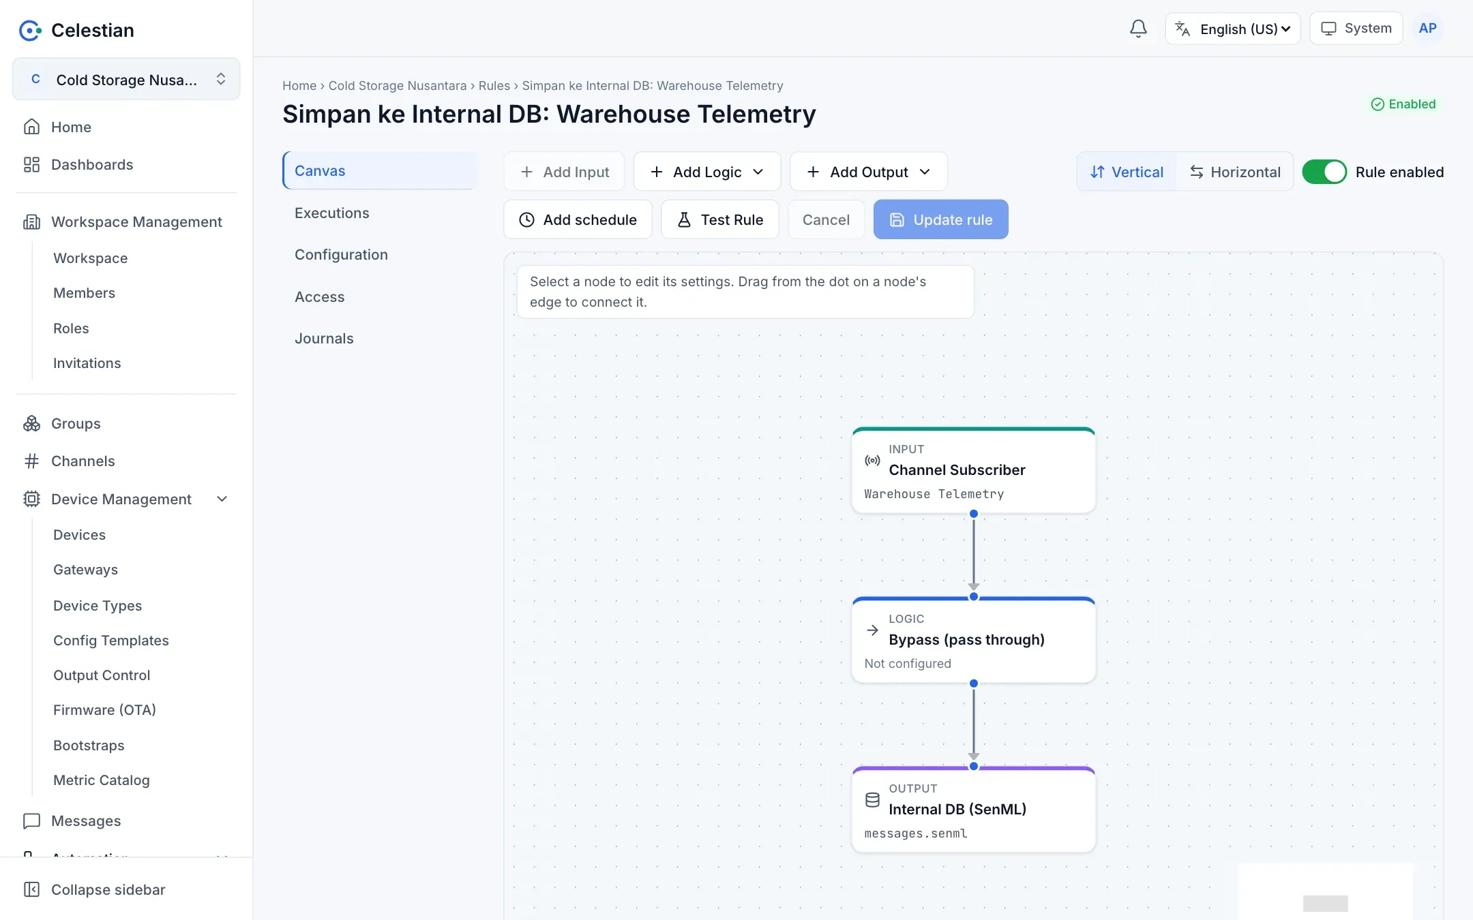1473x920 pixels.
Task: Open Gateways in the sidebar
Action: coord(86,570)
